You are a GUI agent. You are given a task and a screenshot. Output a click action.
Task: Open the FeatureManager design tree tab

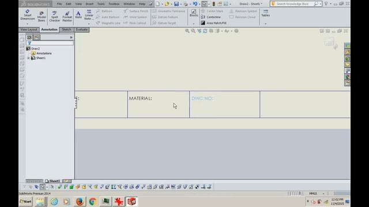29,37
